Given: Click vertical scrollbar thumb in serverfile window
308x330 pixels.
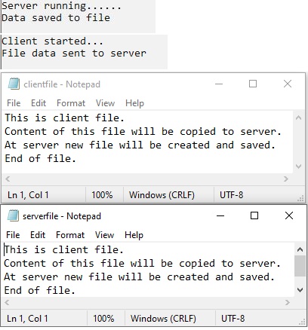Looking at the screenshot, I should (x=300, y=266).
